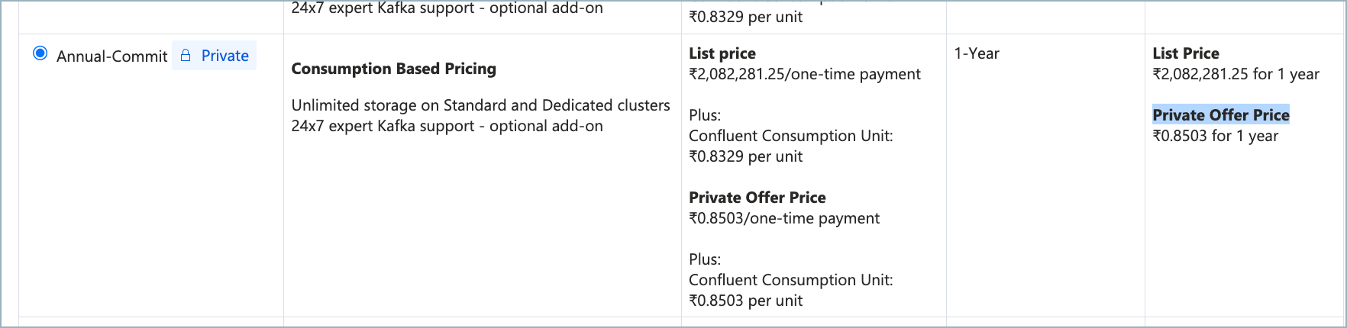Click the ₹2,082,281.25/one-time payment list price
Image resolution: width=1347 pixels, height=328 pixels.
click(804, 74)
